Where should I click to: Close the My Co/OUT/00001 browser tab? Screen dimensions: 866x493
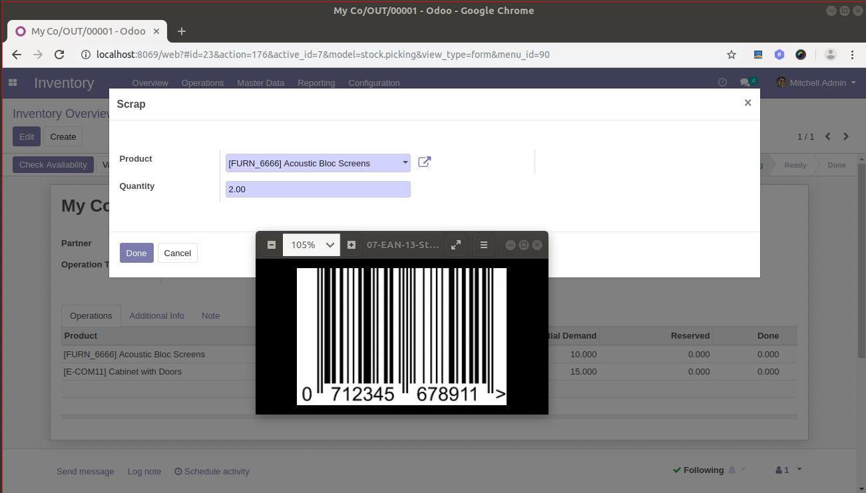click(x=157, y=31)
